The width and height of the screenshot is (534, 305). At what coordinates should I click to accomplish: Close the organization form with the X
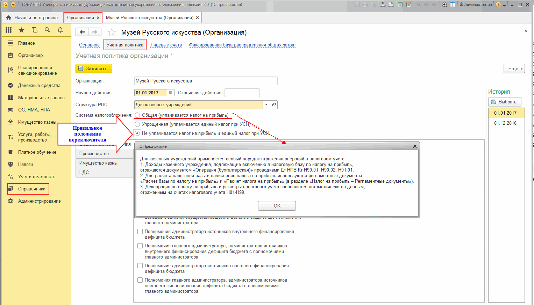click(x=526, y=31)
